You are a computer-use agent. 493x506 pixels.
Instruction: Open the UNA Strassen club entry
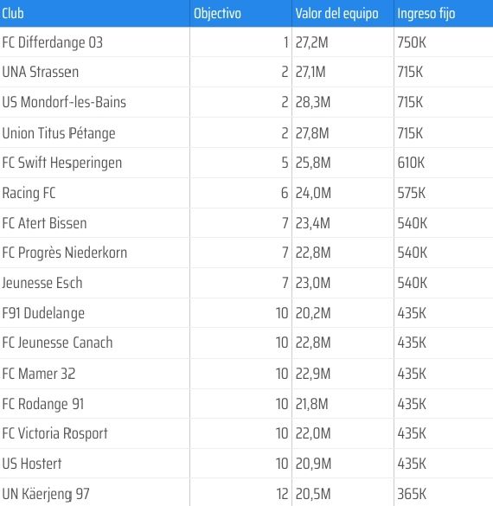tap(41, 72)
